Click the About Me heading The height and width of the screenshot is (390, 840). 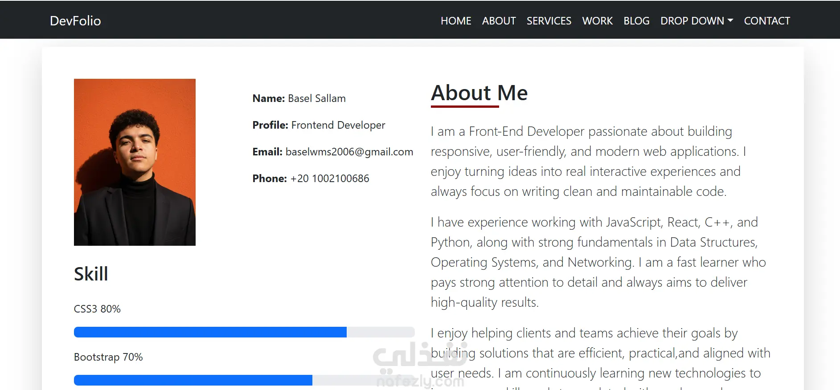point(479,93)
